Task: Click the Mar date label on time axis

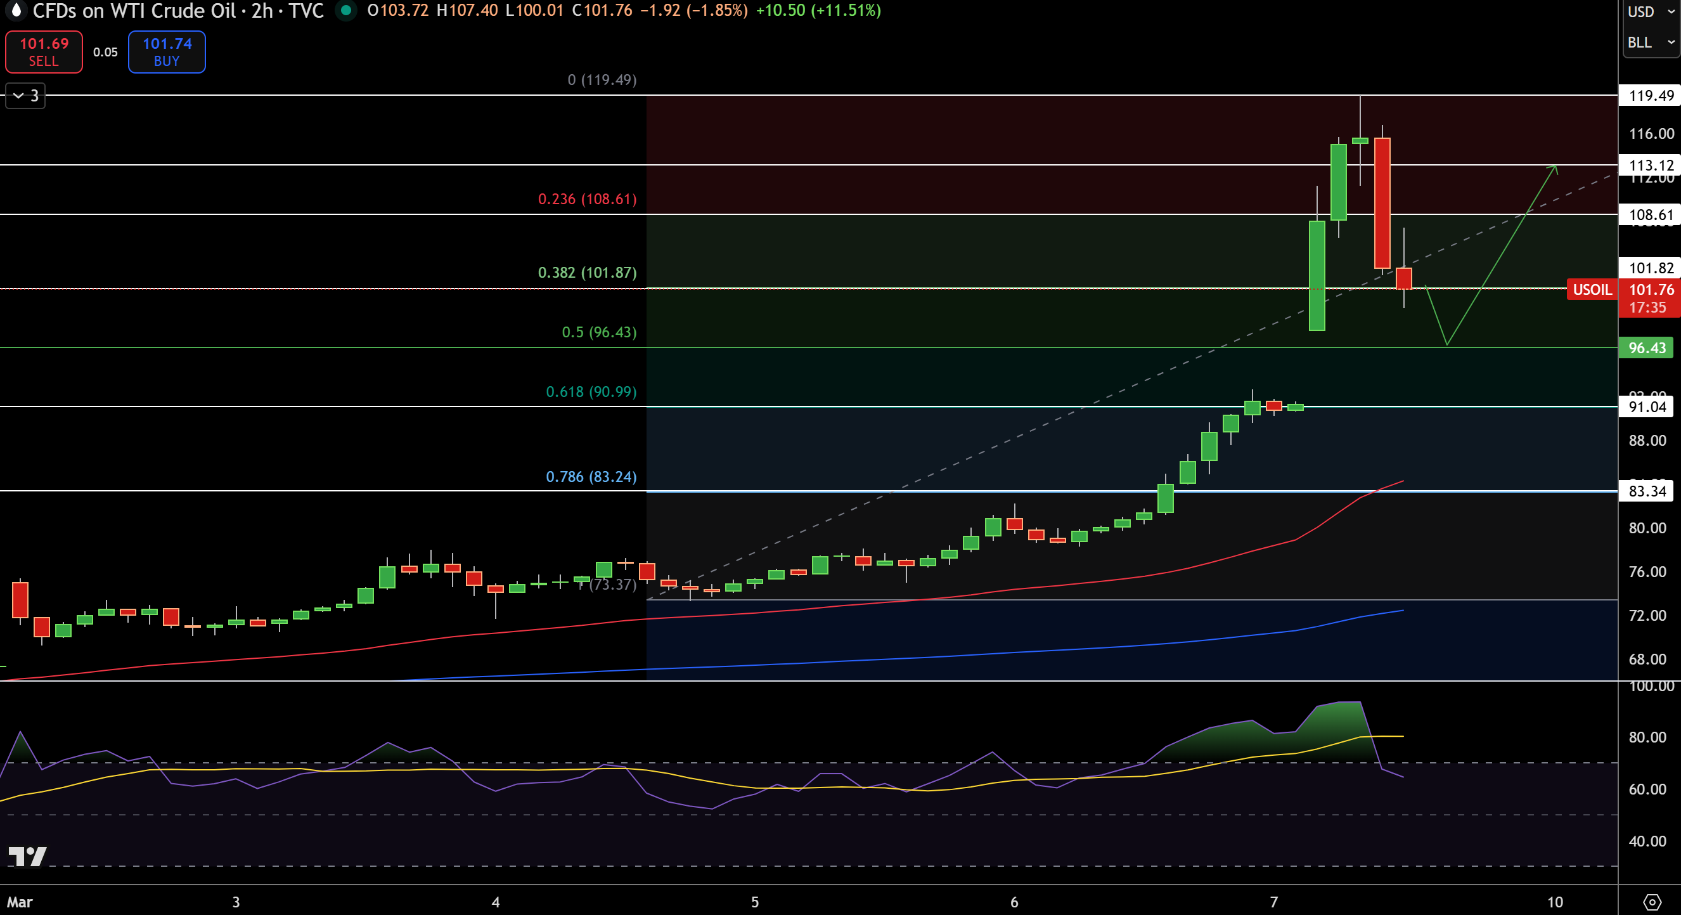Action: point(20,902)
